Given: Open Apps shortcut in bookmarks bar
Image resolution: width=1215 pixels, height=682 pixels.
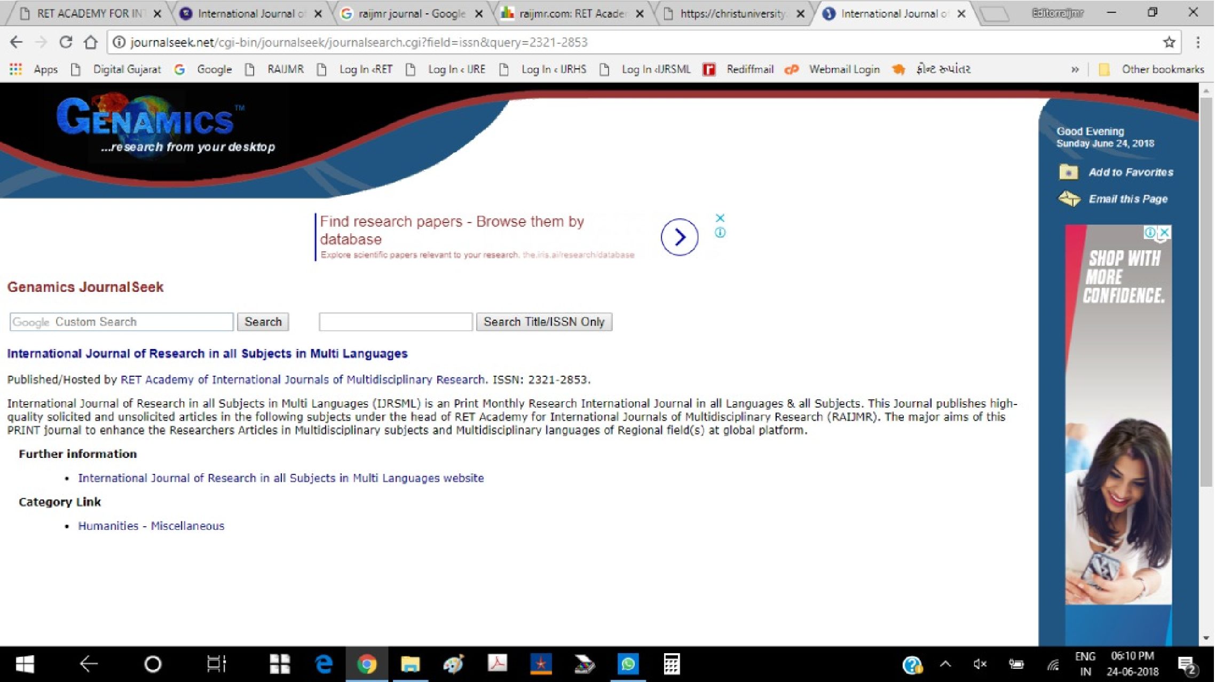Looking at the screenshot, I should tap(34, 69).
